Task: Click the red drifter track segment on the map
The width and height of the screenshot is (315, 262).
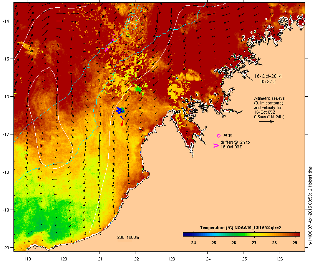Action: pos(122,123)
